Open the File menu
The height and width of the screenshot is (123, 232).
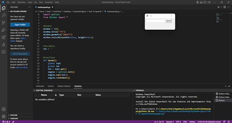coord(8,2)
